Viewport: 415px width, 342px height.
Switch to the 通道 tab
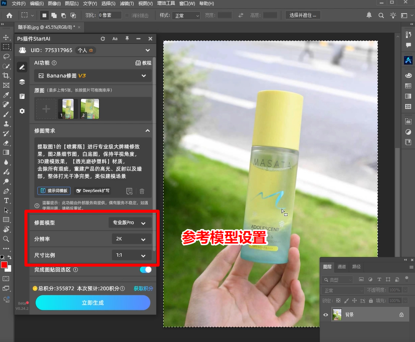(341, 267)
